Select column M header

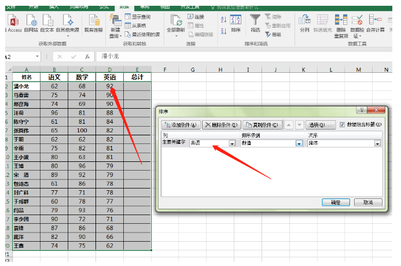(359, 69)
